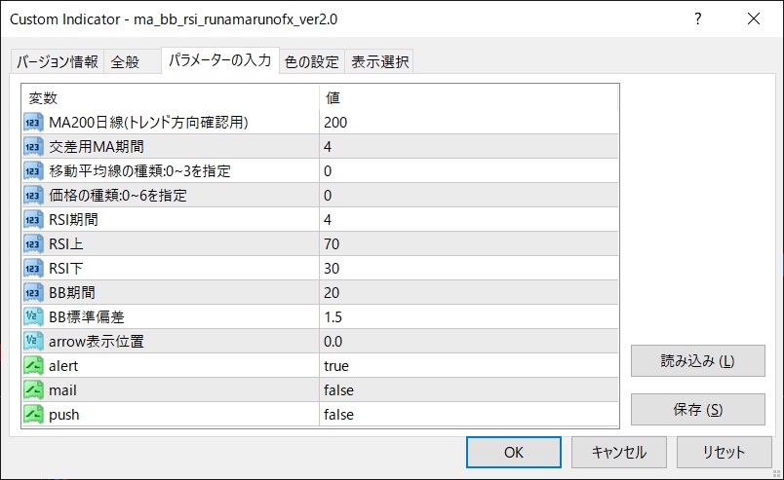Confirm the dialog with OK
The height and width of the screenshot is (480, 784).
coord(514,452)
